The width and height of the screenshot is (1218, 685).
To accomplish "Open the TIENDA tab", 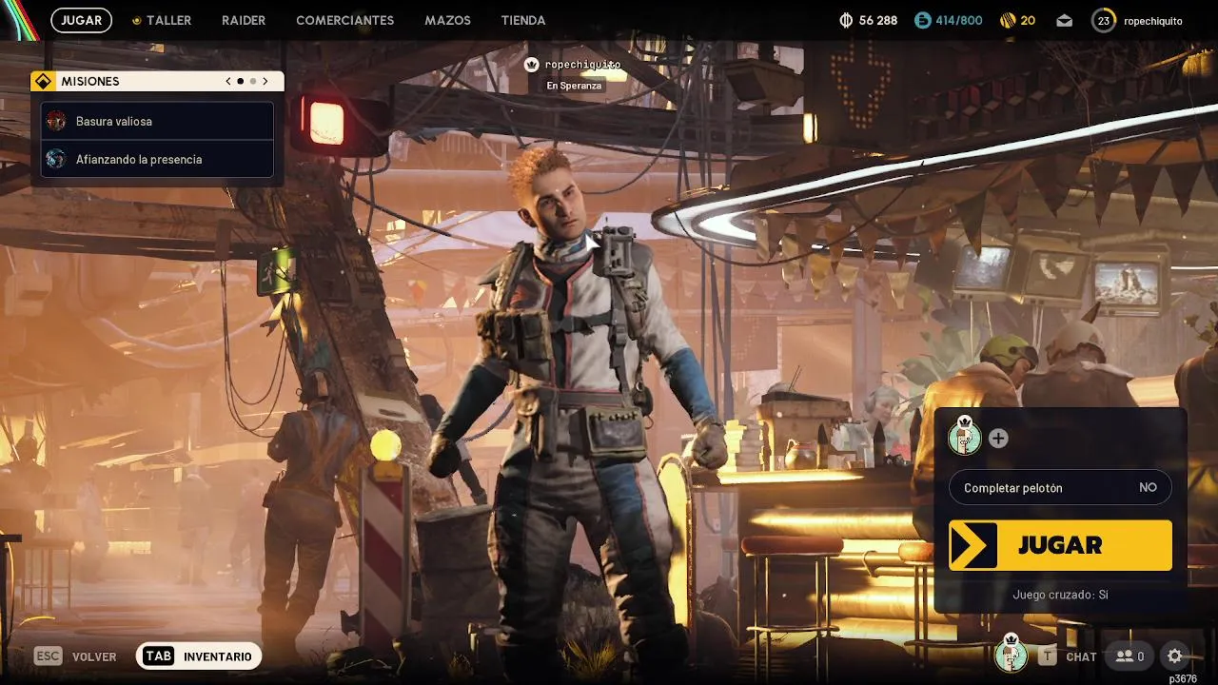I will pos(523,20).
